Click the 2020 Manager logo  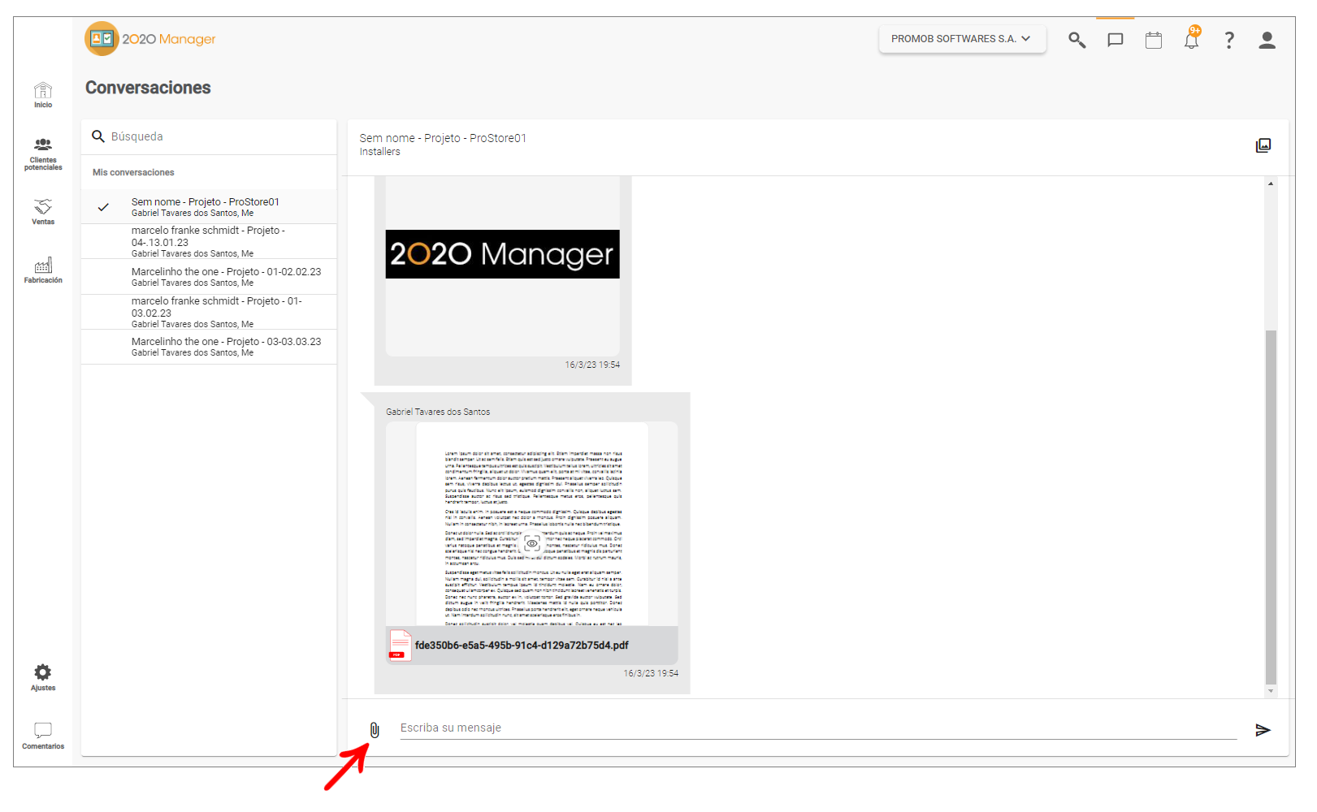[x=150, y=39]
